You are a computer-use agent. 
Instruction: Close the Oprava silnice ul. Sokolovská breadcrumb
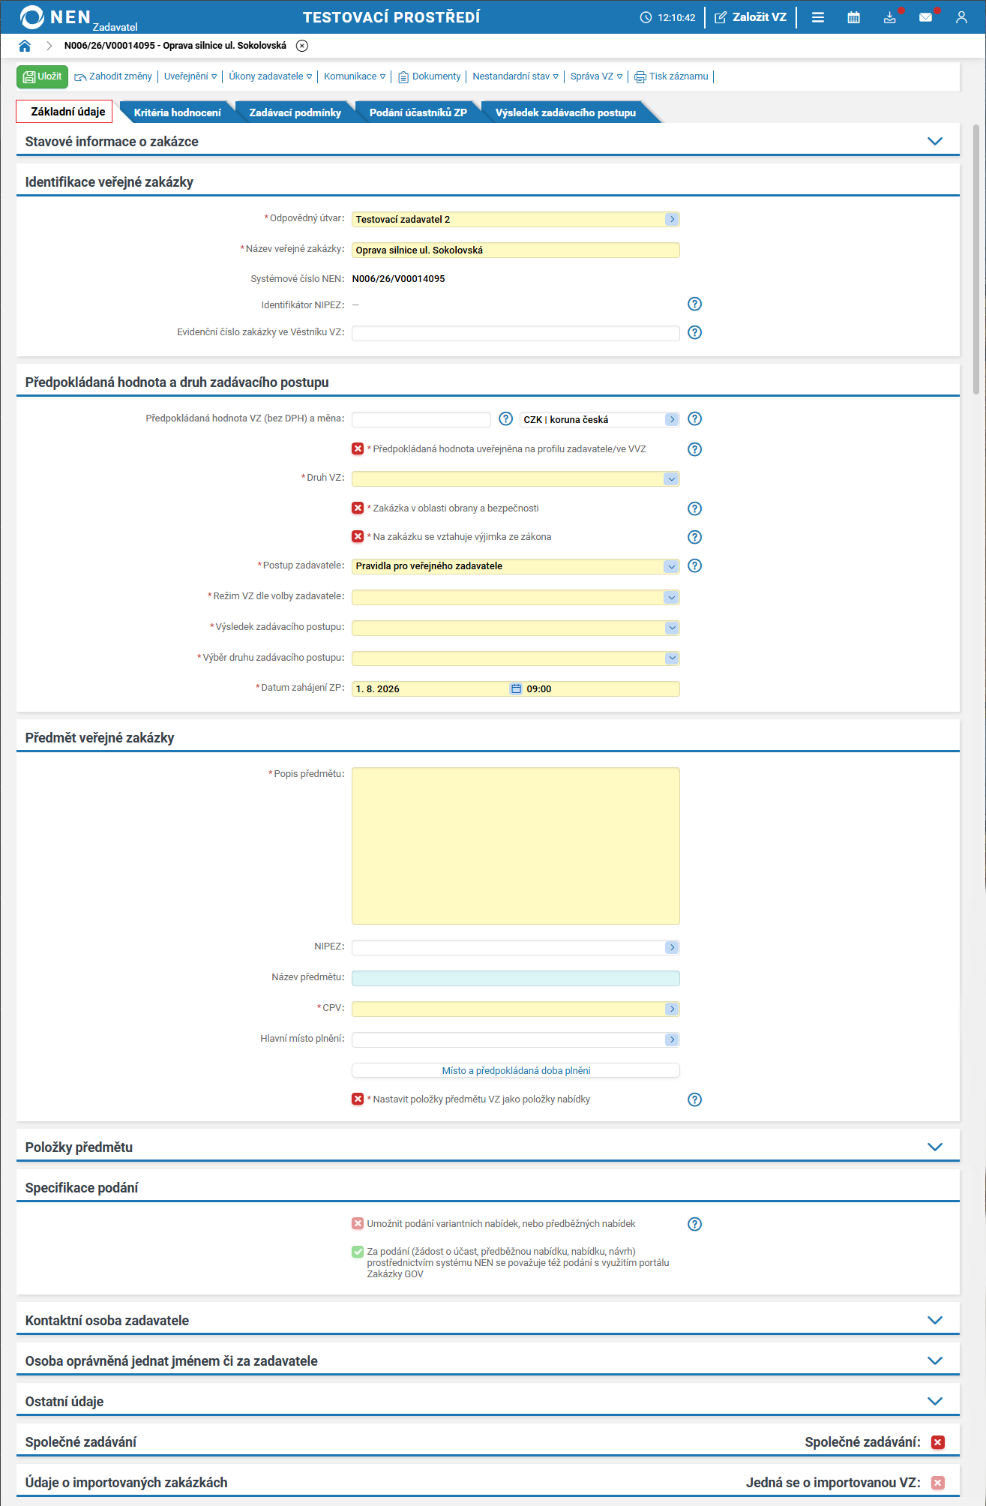(x=302, y=46)
